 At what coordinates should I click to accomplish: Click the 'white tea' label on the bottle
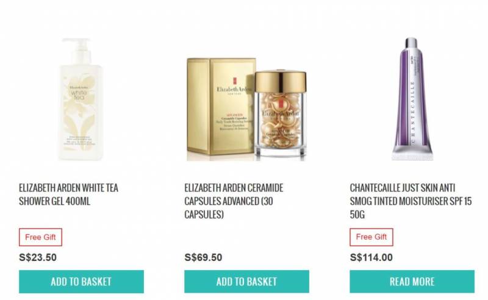pos(79,95)
